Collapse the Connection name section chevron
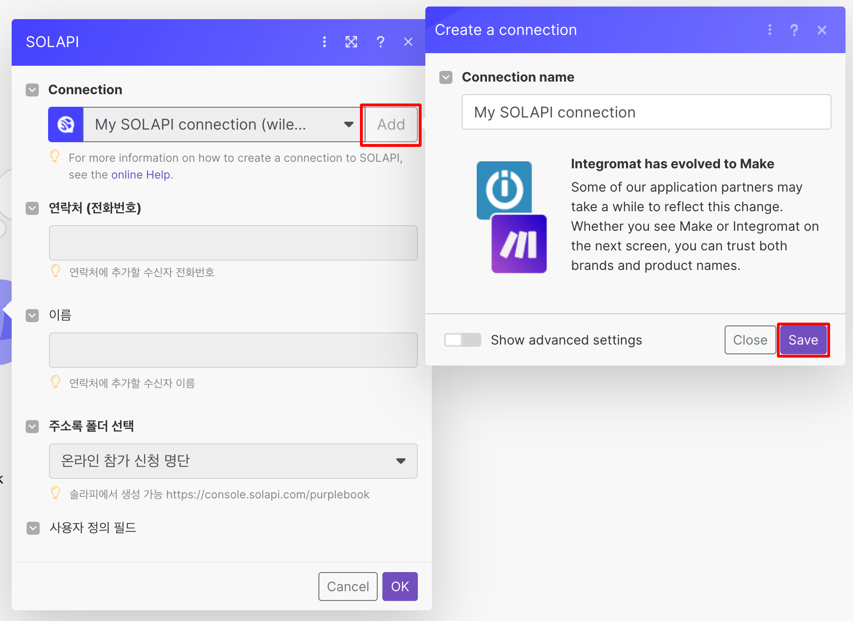Screen dimensions: 853x621 tap(446, 77)
